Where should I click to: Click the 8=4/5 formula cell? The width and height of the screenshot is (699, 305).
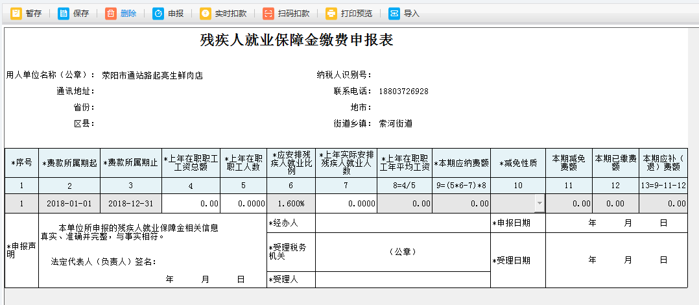(405, 186)
